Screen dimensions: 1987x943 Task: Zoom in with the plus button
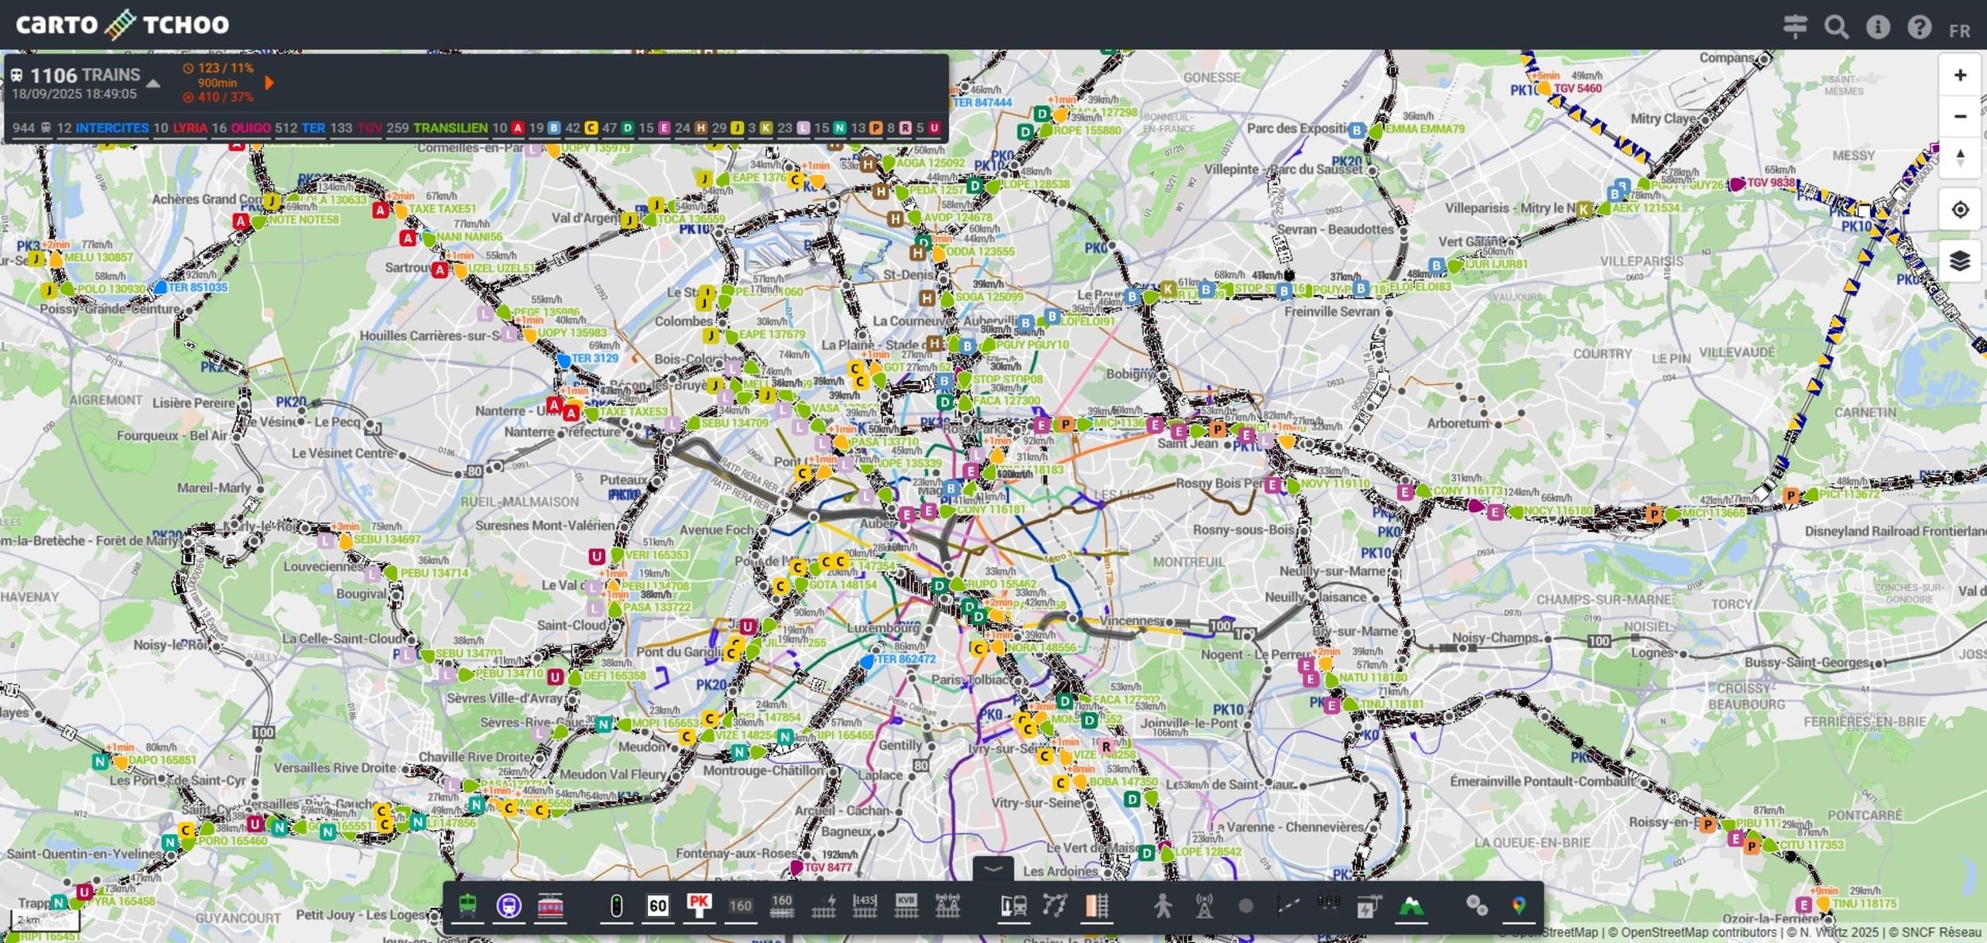pyautogui.click(x=1959, y=75)
